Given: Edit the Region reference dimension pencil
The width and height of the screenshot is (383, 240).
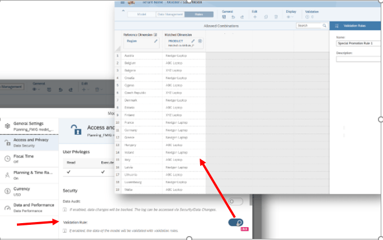Looking at the screenshot, I should pos(156,41).
